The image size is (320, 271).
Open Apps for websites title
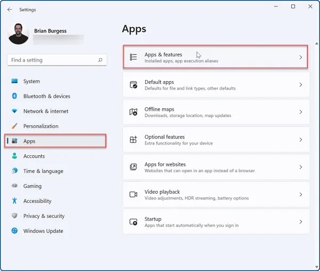click(165, 164)
